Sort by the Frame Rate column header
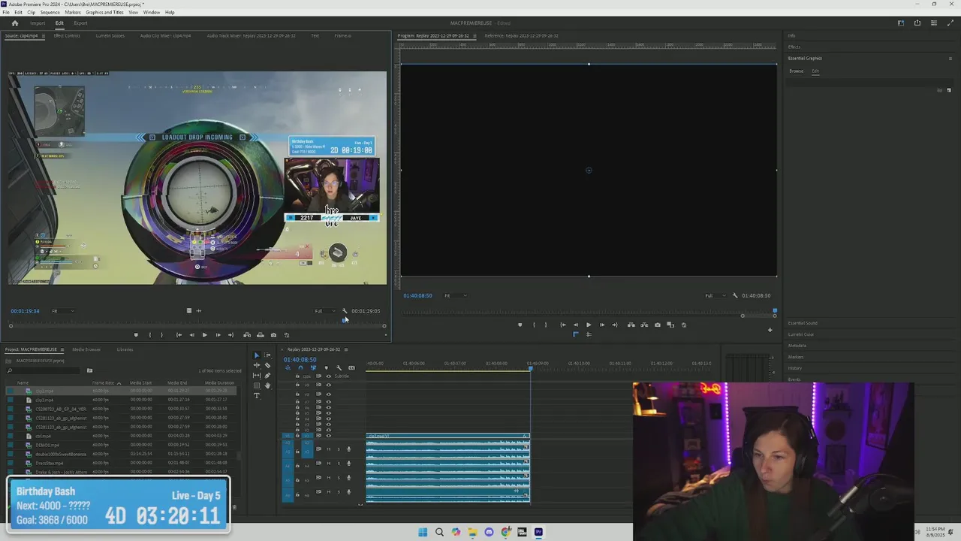 tap(104, 383)
